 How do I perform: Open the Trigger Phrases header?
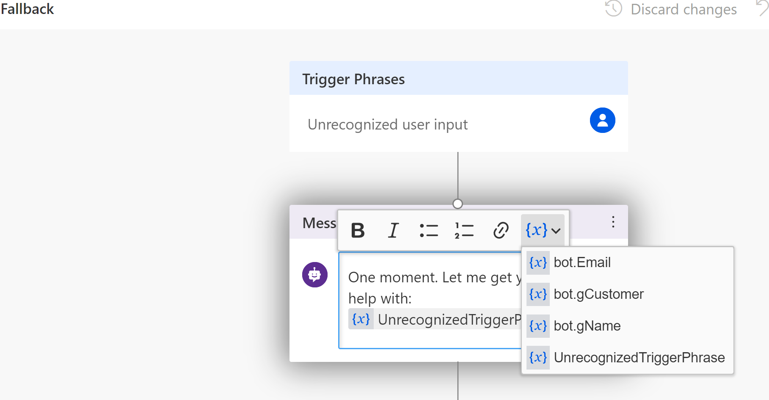coord(458,78)
